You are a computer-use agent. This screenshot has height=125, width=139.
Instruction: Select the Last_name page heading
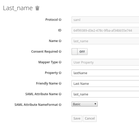[18, 8]
